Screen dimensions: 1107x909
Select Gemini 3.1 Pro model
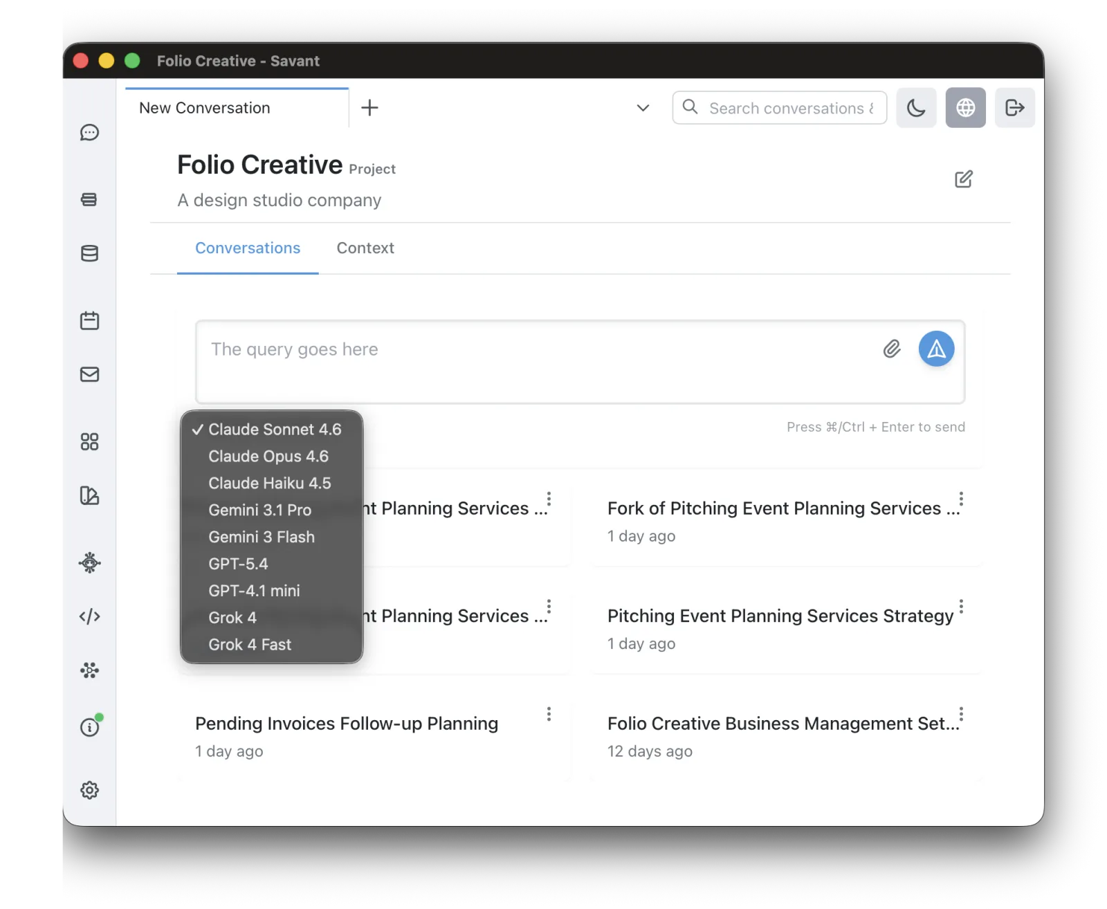[271, 510]
